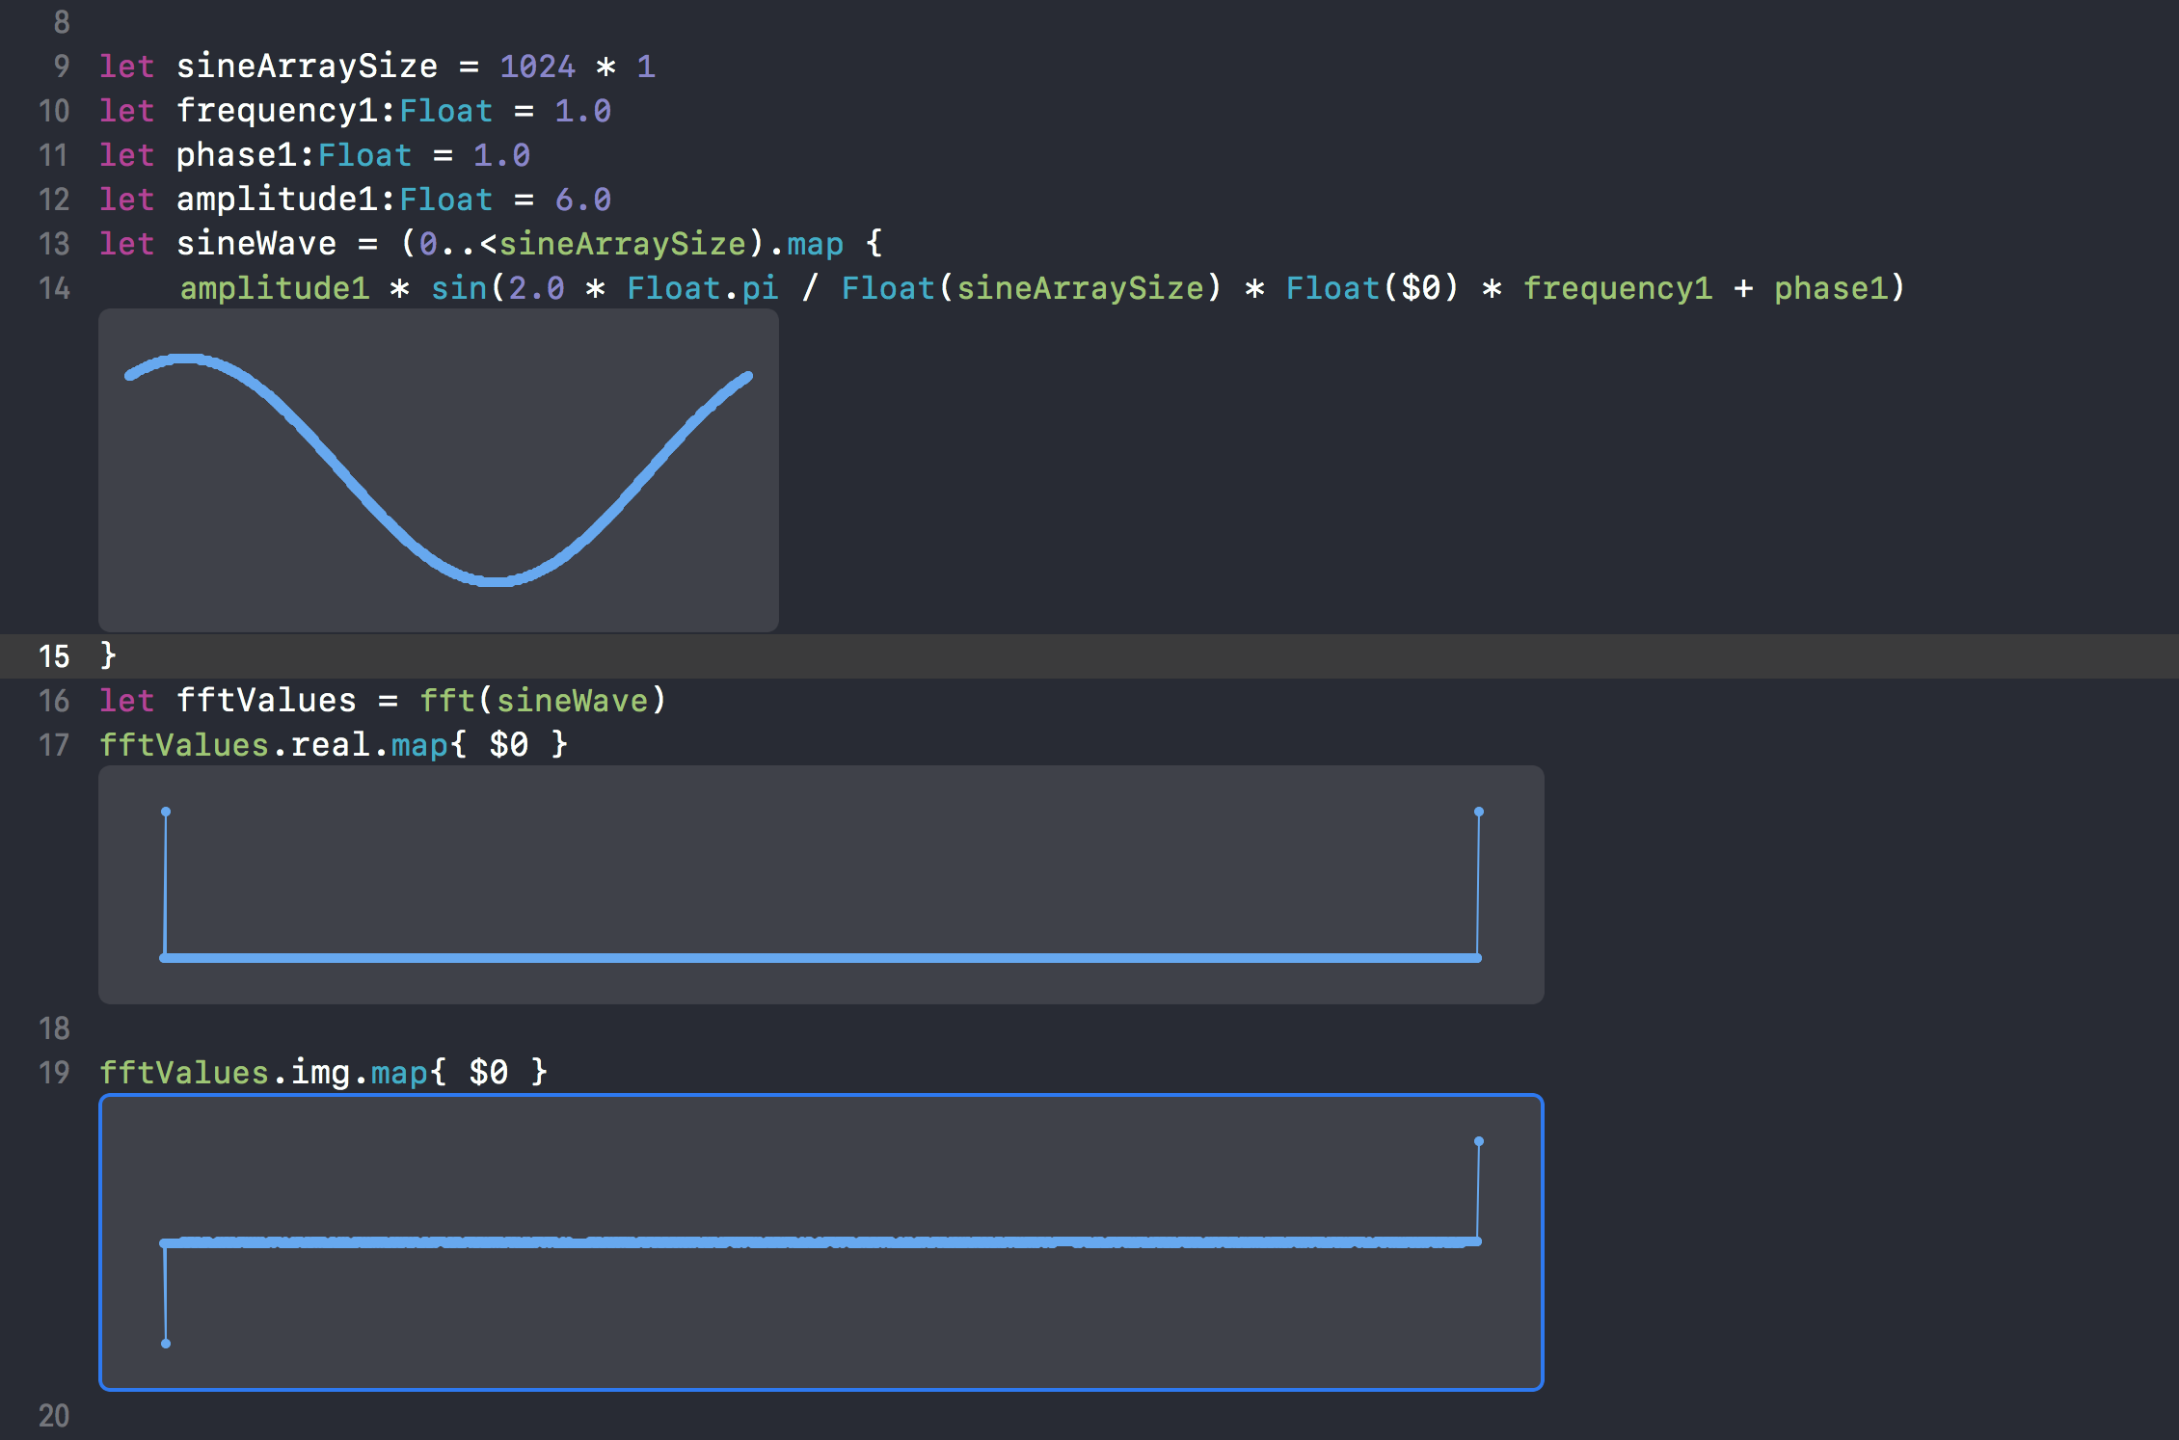Click 'frequency1' declaration on line 10

pyautogui.click(x=278, y=111)
